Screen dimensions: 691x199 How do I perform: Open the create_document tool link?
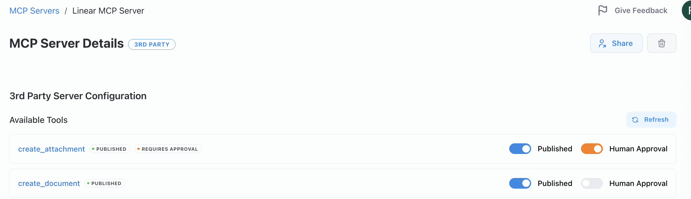[49, 184]
